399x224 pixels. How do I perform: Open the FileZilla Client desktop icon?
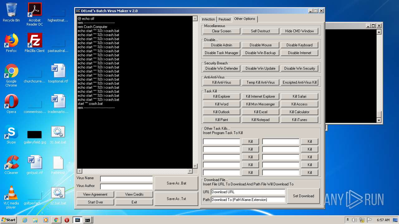click(x=35, y=43)
